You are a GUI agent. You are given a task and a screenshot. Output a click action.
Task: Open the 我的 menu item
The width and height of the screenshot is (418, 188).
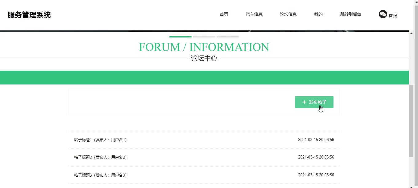tap(318, 14)
